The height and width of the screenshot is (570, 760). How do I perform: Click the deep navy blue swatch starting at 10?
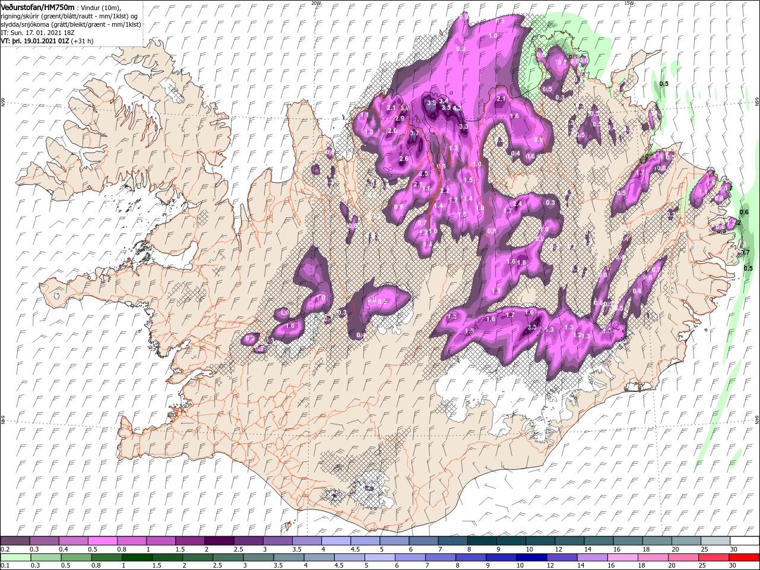[x=530, y=558]
